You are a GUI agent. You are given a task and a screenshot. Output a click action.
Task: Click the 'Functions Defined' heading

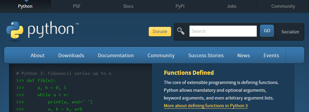189,73
